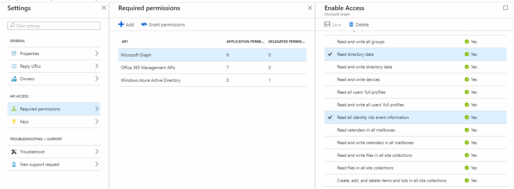Expand Troubleshoot using its chevron arrow
The height and width of the screenshot is (189, 514).
[x=97, y=152]
